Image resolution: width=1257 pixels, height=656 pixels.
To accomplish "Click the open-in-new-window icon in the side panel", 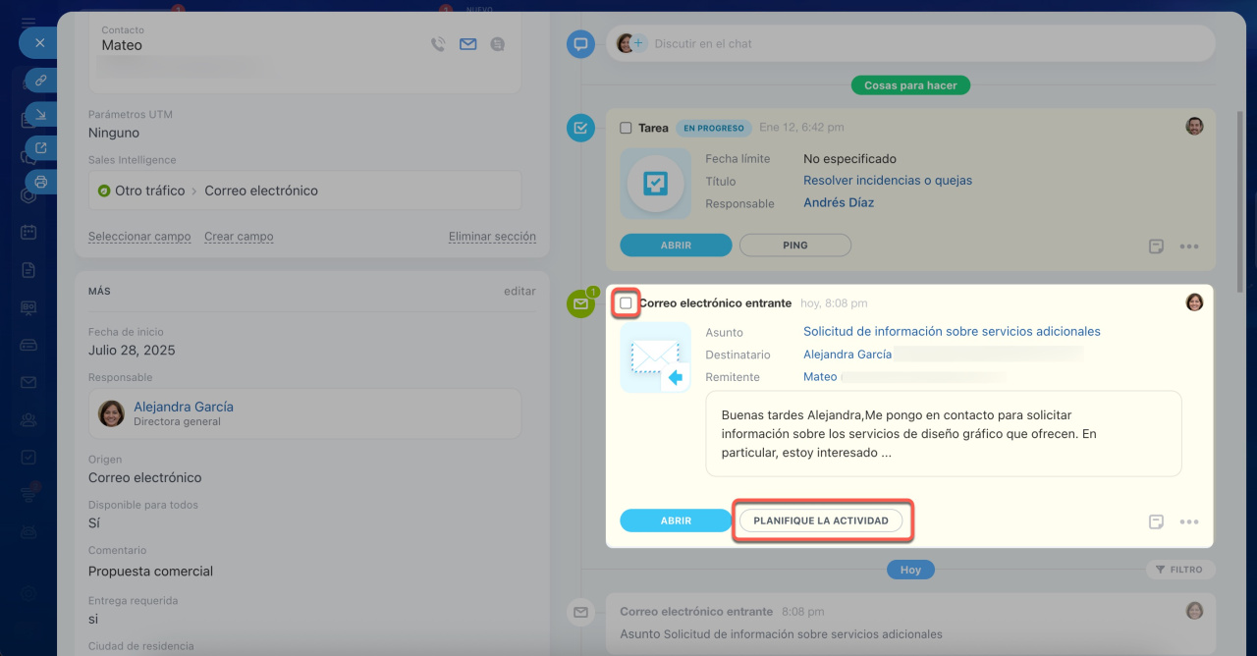I will click(x=41, y=148).
